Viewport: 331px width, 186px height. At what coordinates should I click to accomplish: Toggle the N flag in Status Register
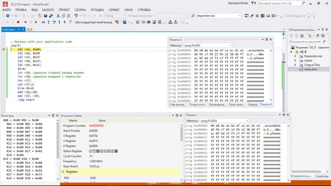pyautogui.click(x=109, y=151)
